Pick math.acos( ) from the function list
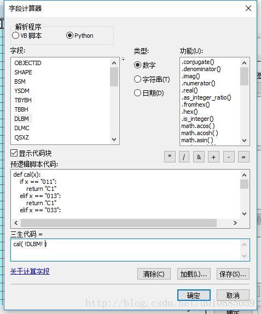 [x=198, y=126]
